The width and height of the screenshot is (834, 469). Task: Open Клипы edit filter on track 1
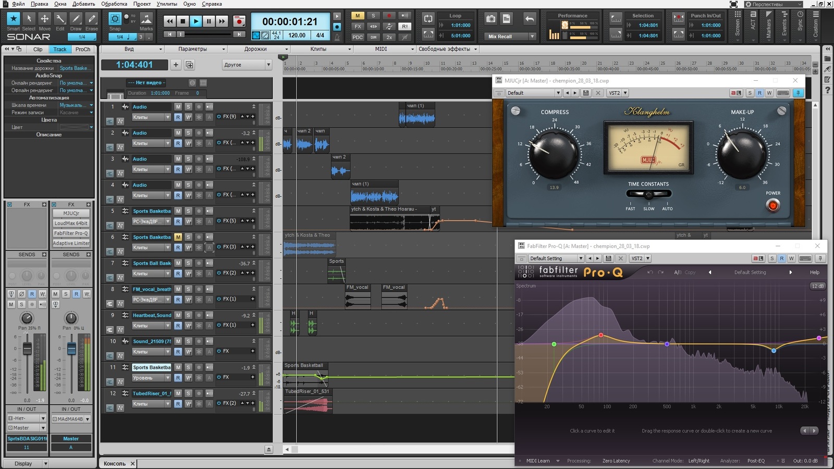click(151, 117)
